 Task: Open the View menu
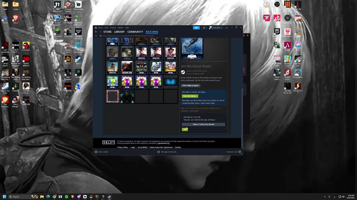click(x=106, y=27)
